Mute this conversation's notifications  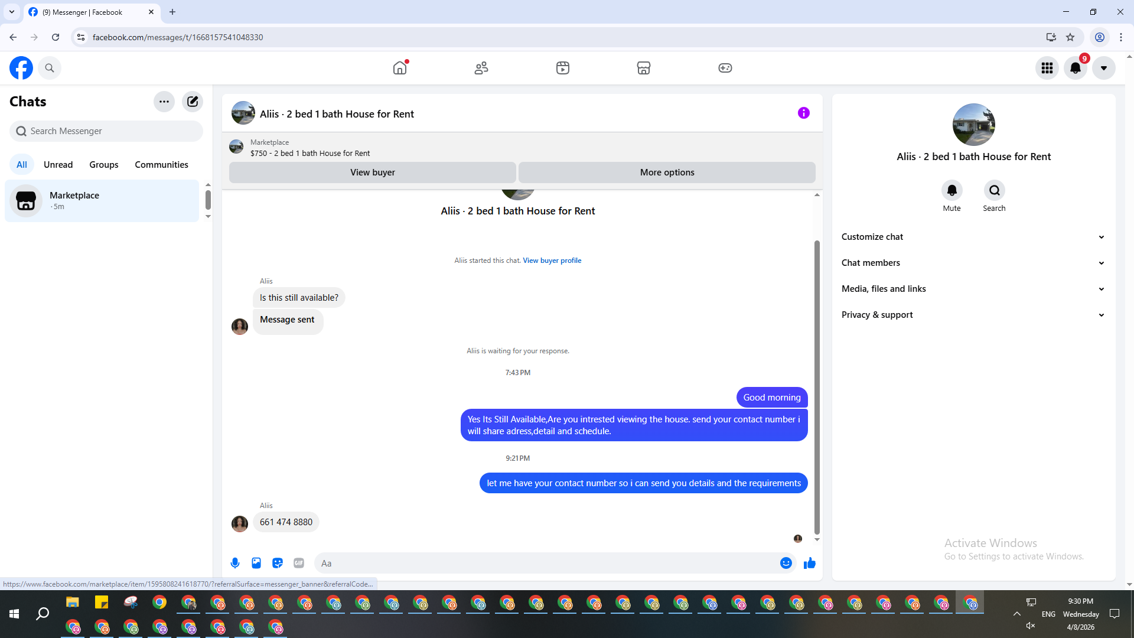tap(951, 191)
